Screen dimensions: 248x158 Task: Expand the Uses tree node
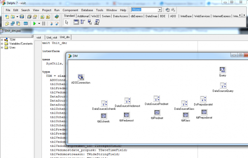pyautogui.click(x=2, y=47)
